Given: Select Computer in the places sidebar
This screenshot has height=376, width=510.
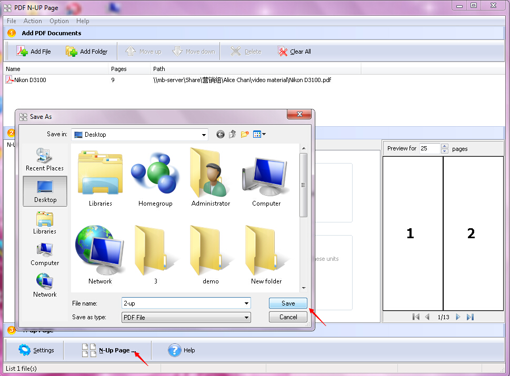Looking at the screenshot, I should point(45,254).
